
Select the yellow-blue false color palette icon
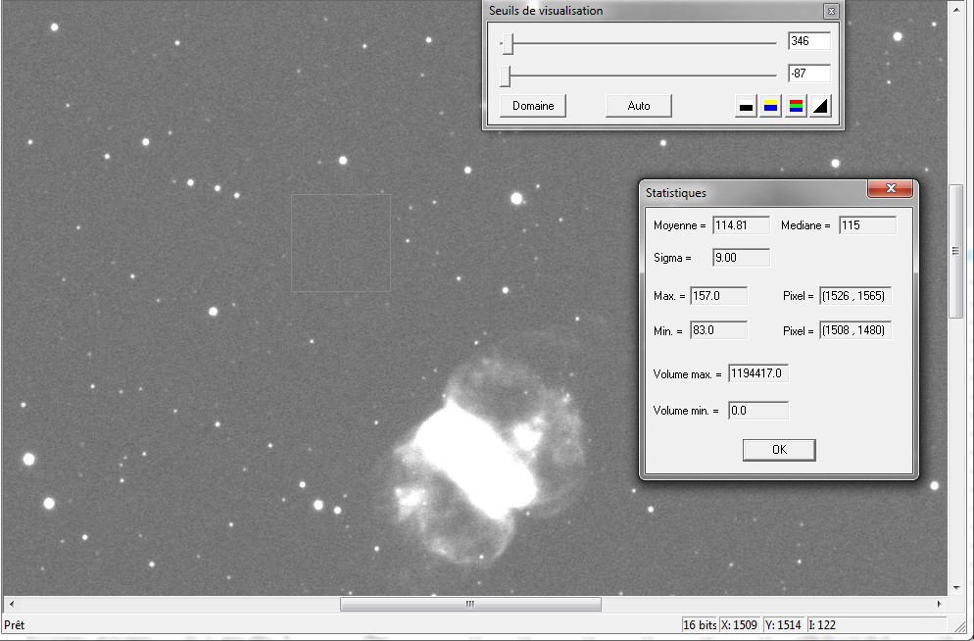coord(771,106)
